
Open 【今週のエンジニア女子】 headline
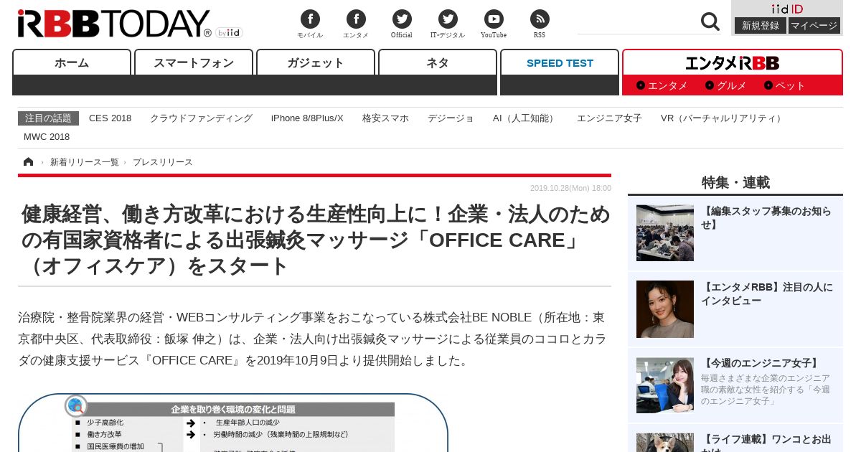[761, 363]
